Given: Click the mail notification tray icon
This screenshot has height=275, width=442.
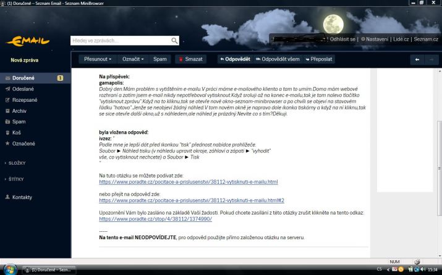Looking at the screenshot, I should (394, 269).
